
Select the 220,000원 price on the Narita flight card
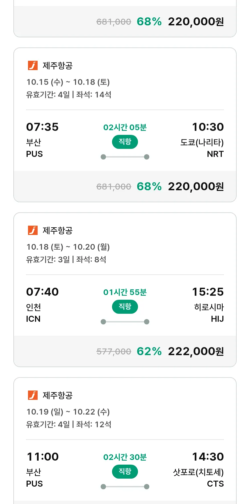pyautogui.click(x=196, y=186)
